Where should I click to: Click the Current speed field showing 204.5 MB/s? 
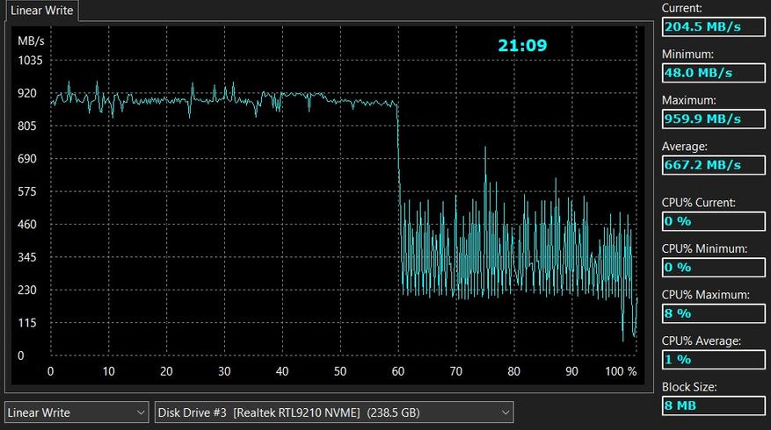point(713,26)
